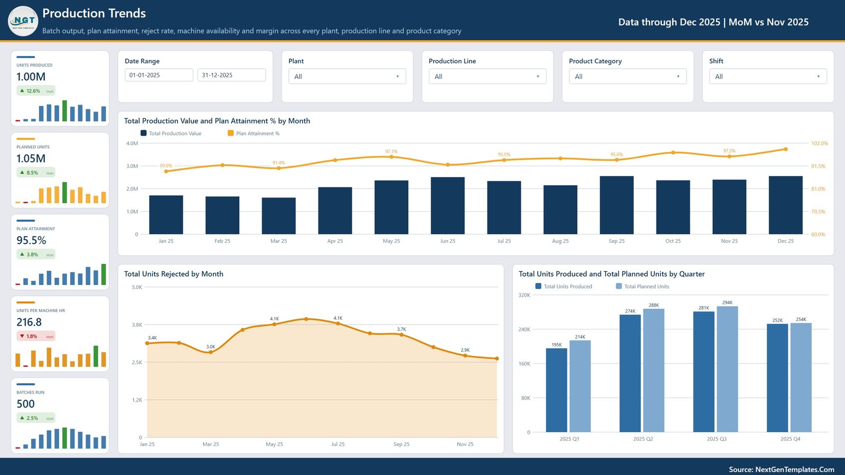
Task: Click the 195K Q1 produced bar
Action: coord(557,391)
